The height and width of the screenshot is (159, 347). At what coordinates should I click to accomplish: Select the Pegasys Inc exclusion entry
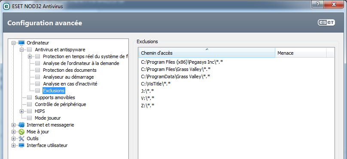(182, 62)
